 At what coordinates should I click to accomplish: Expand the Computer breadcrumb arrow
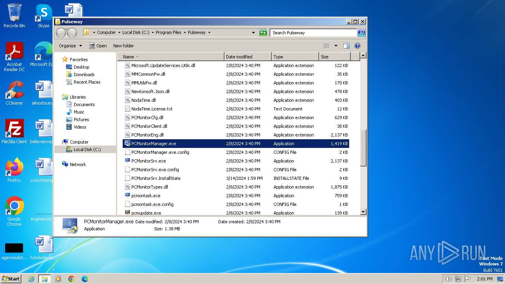pos(119,33)
